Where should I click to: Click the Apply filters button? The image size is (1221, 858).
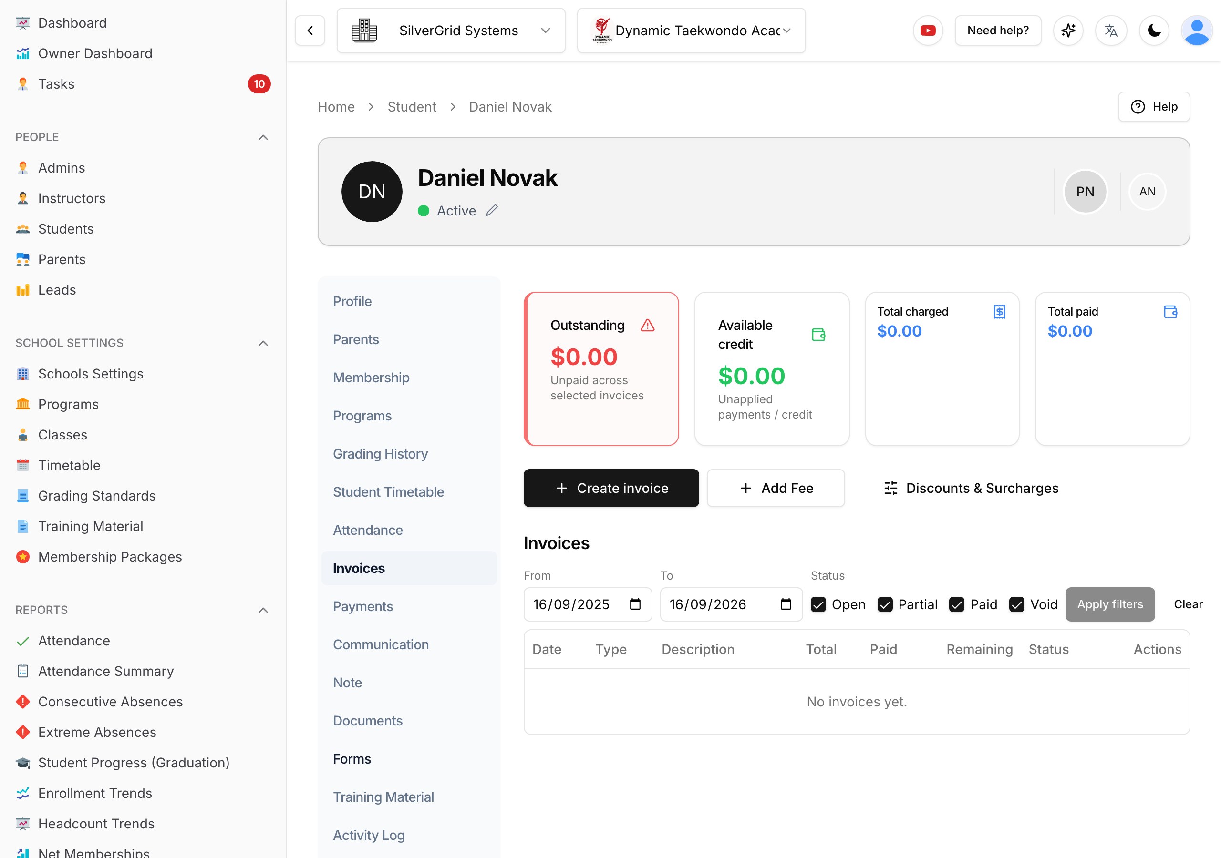click(x=1110, y=604)
